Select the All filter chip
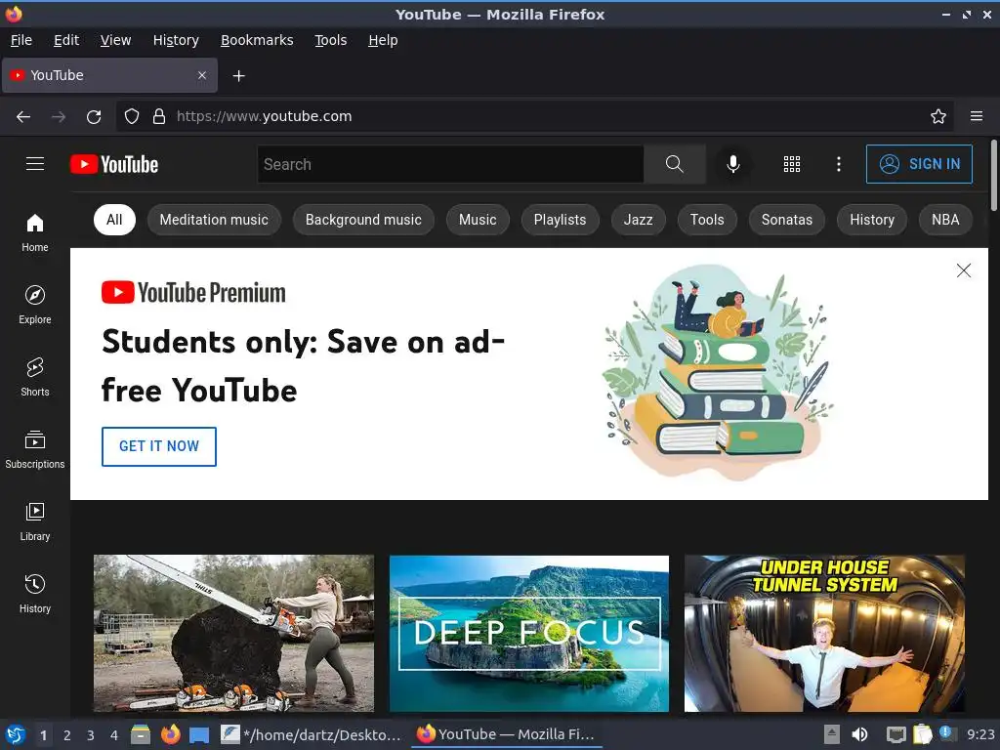This screenshot has width=1000, height=750. point(114,220)
